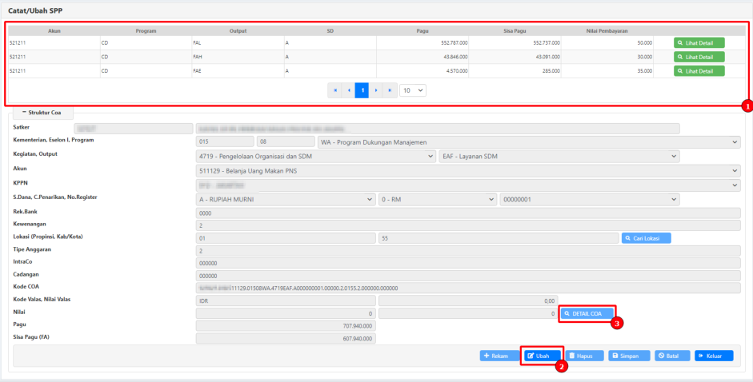This screenshot has height=382, width=753.
Task: Open the rows-per-page dropdown showing 10
Action: [413, 91]
